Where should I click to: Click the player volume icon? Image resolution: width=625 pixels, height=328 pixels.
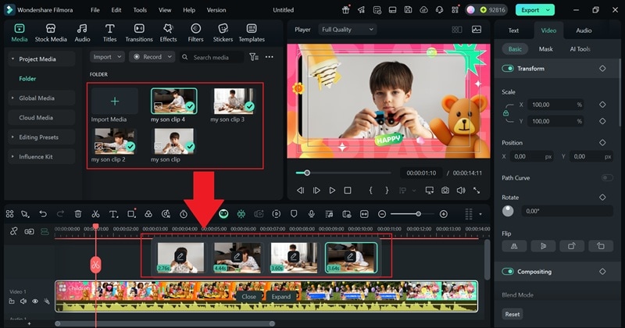tap(461, 191)
